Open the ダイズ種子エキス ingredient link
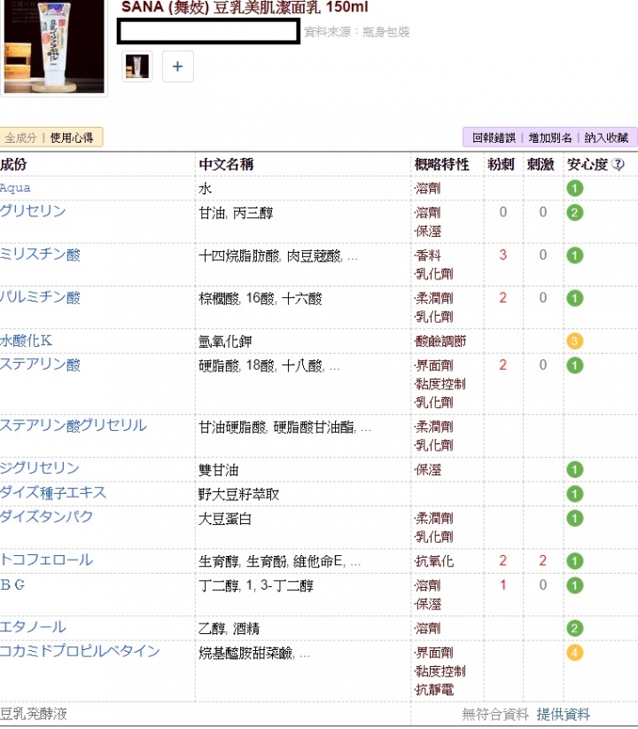The height and width of the screenshot is (729, 638). 53,493
